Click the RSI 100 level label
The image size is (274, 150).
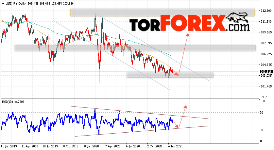263,101
